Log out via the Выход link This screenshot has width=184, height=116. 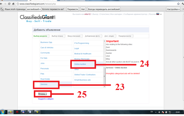95,14
